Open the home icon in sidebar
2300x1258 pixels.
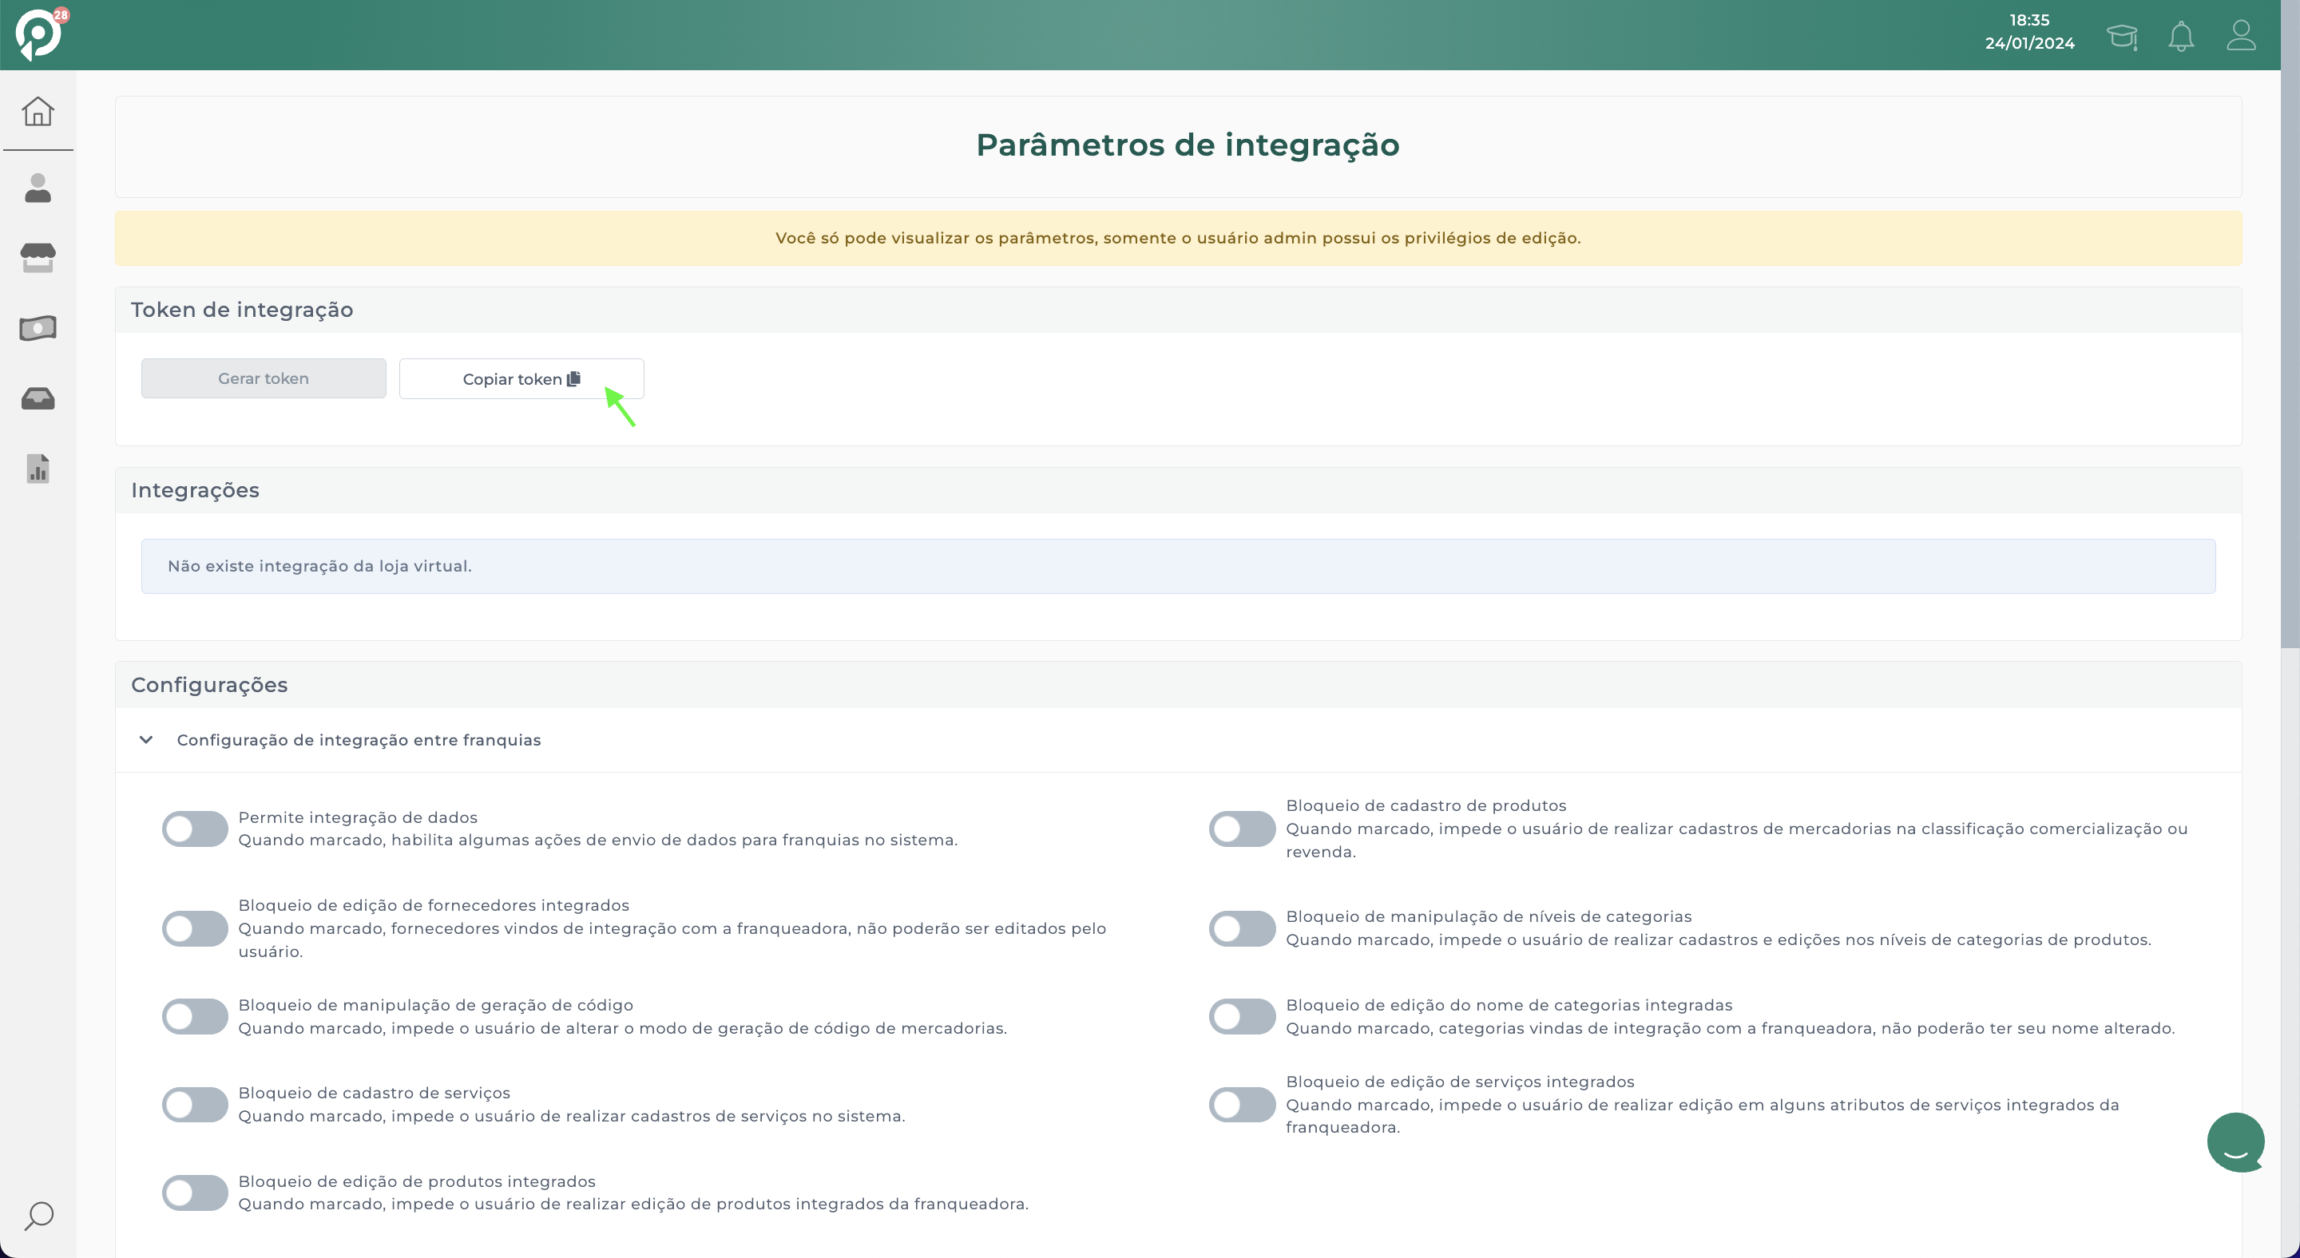tap(38, 112)
